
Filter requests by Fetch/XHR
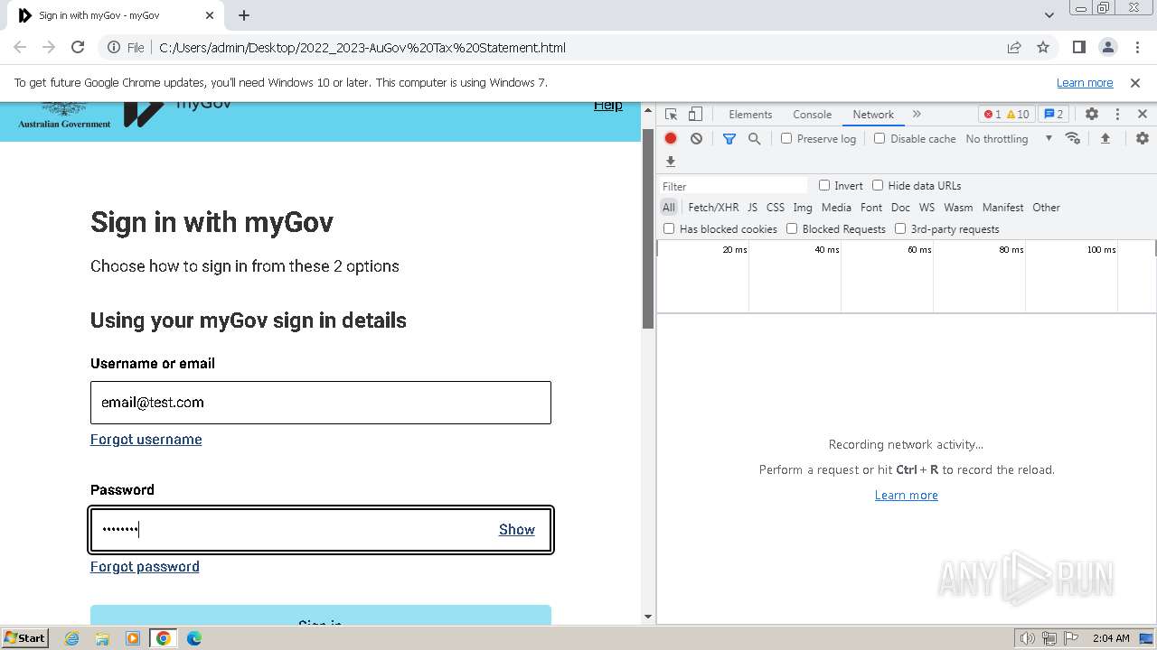pyautogui.click(x=713, y=207)
